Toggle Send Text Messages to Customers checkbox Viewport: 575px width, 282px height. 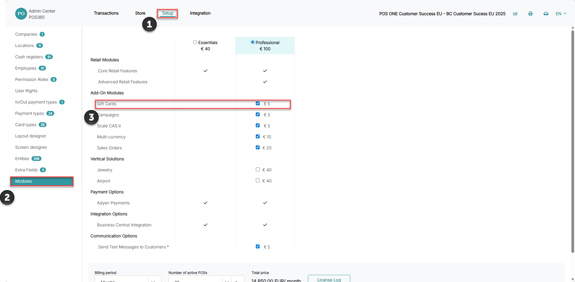click(258, 247)
